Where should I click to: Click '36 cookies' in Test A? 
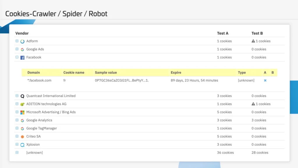[x=225, y=152]
